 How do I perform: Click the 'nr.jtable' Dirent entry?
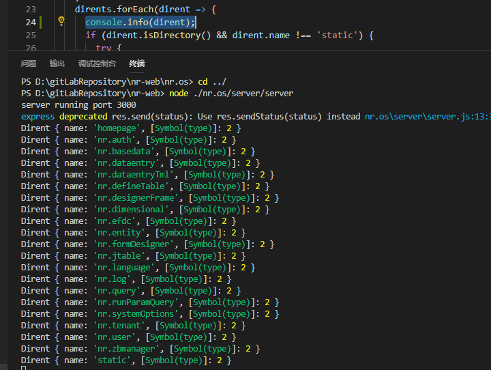pos(134,256)
